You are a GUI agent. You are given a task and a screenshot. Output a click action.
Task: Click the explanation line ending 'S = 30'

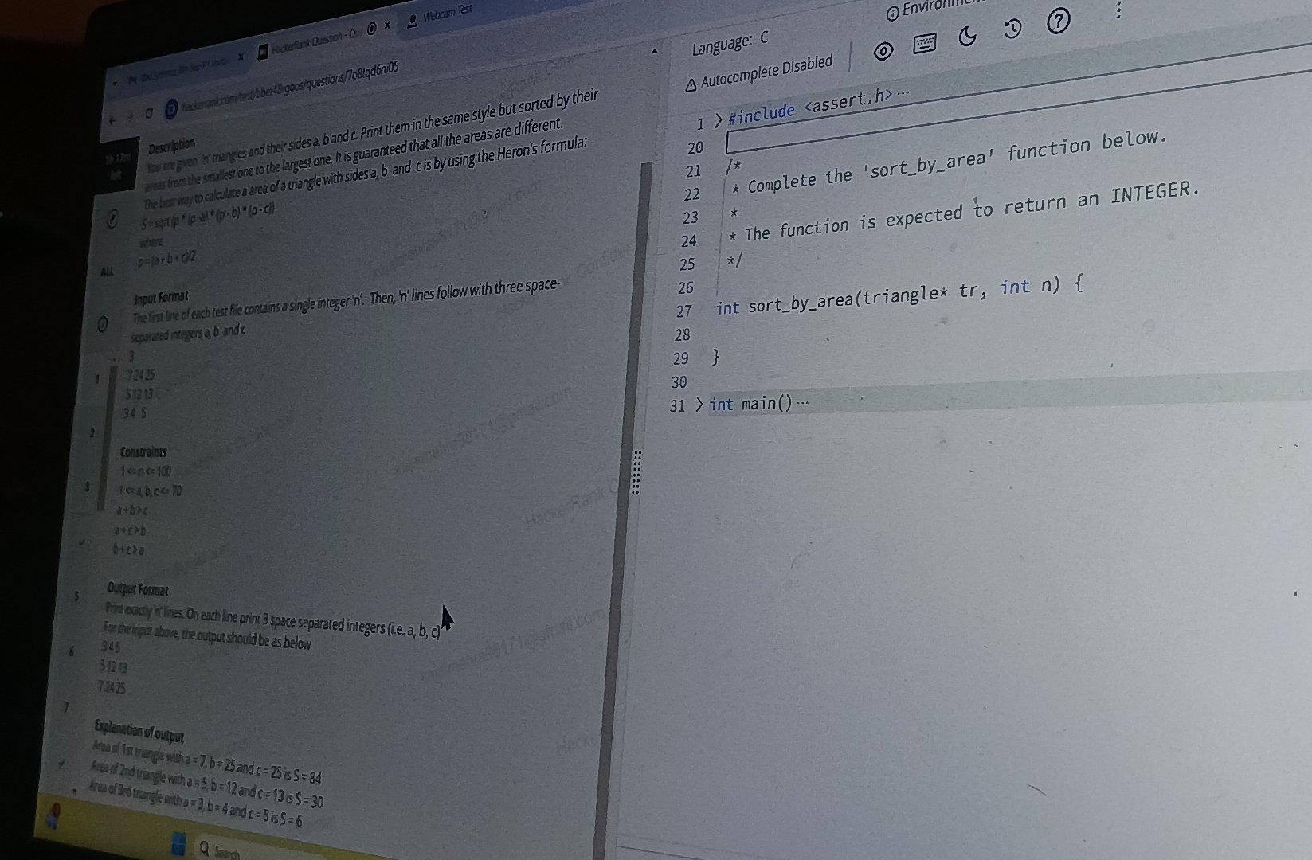207,783
